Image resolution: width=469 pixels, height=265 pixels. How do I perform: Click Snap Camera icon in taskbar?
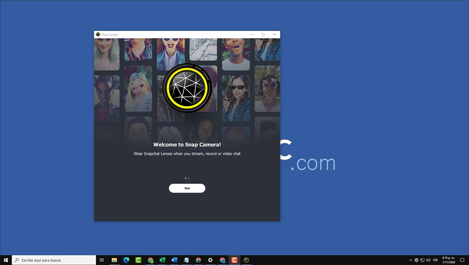click(246, 260)
